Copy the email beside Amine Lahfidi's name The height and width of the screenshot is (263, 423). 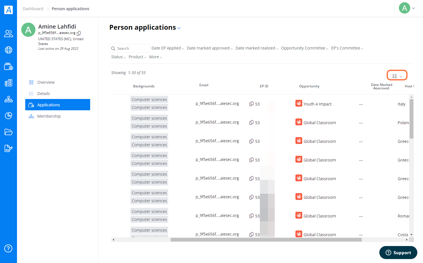(79, 33)
